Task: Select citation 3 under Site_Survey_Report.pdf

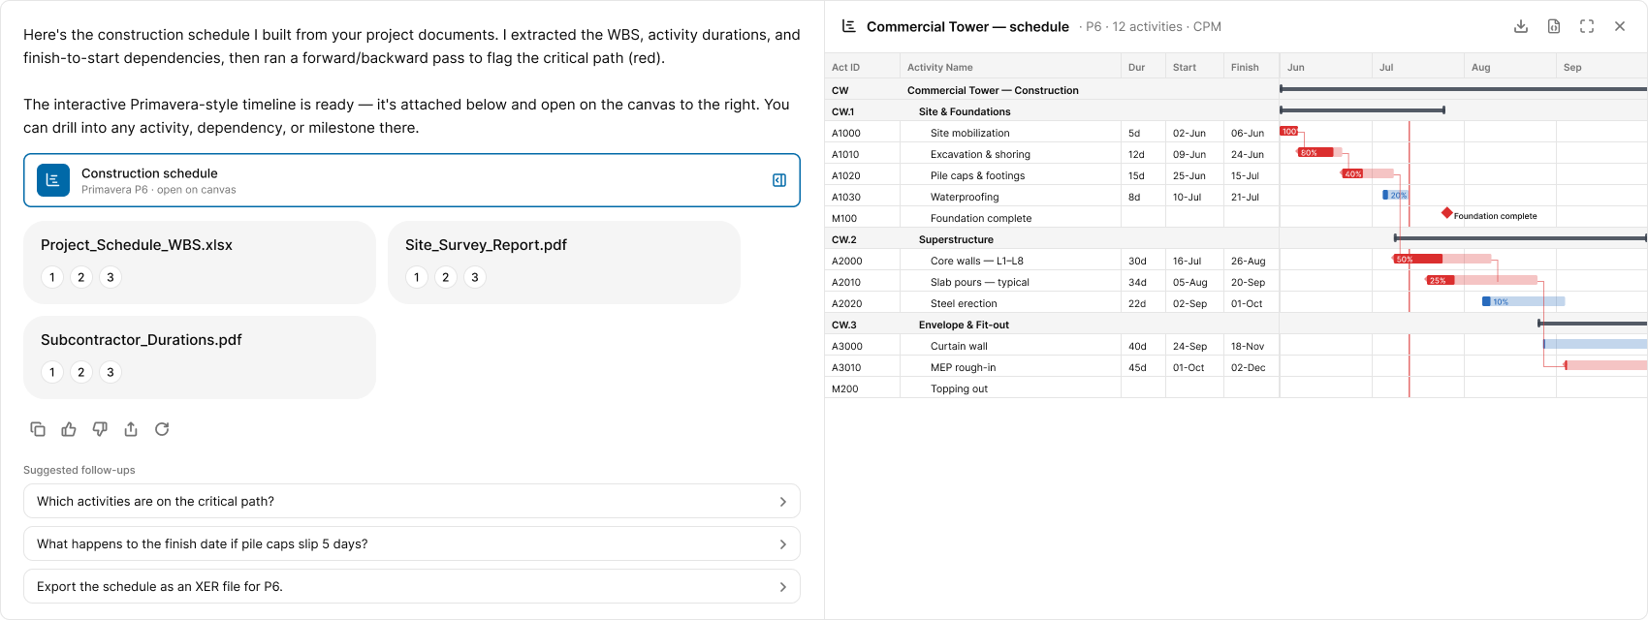Action: tap(475, 277)
